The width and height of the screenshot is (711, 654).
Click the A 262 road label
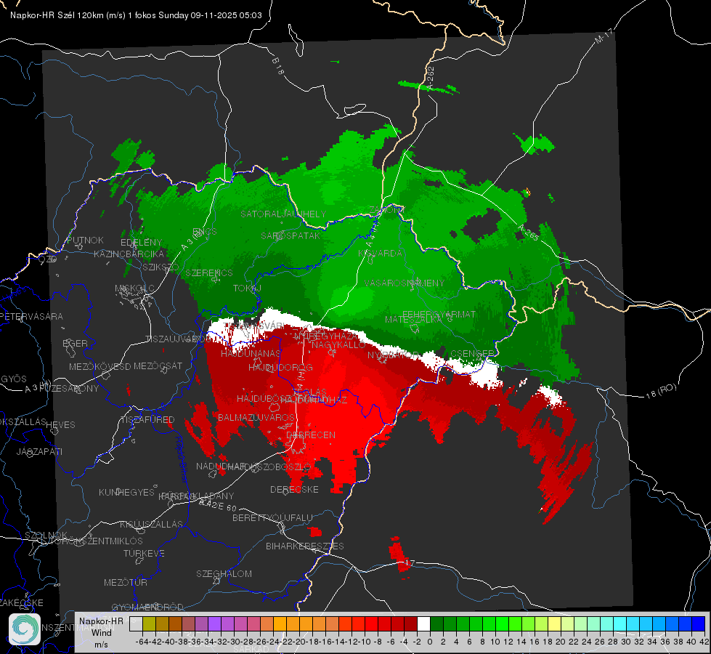pyautogui.click(x=431, y=77)
